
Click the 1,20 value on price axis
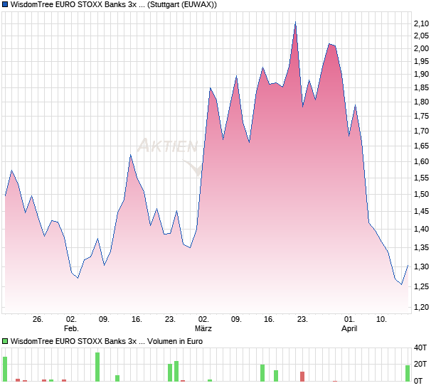pyautogui.click(x=421, y=307)
